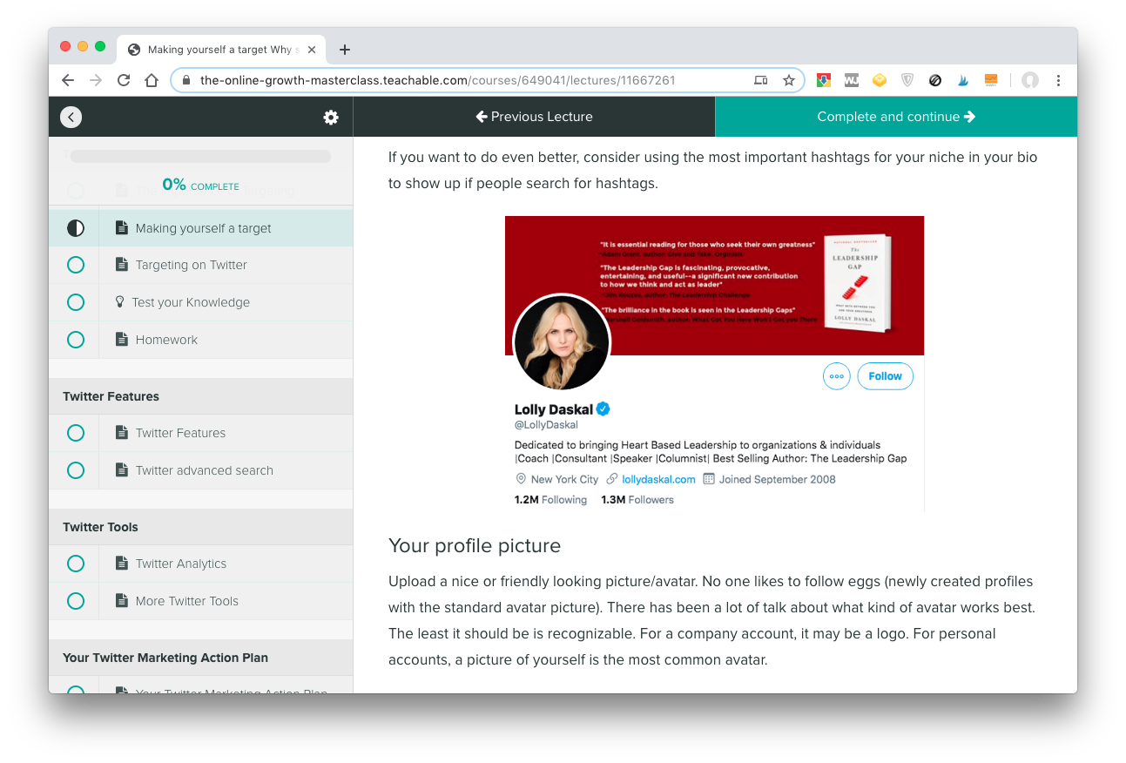Bookmark this page with star icon
The image size is (1126, 763).
point(789,80)
